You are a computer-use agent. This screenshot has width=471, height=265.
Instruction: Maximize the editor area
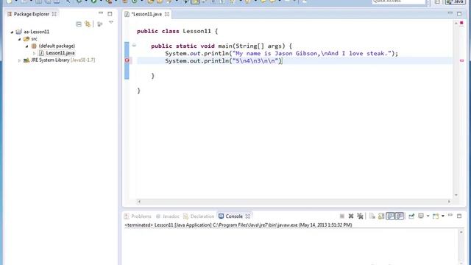point(459,14)
